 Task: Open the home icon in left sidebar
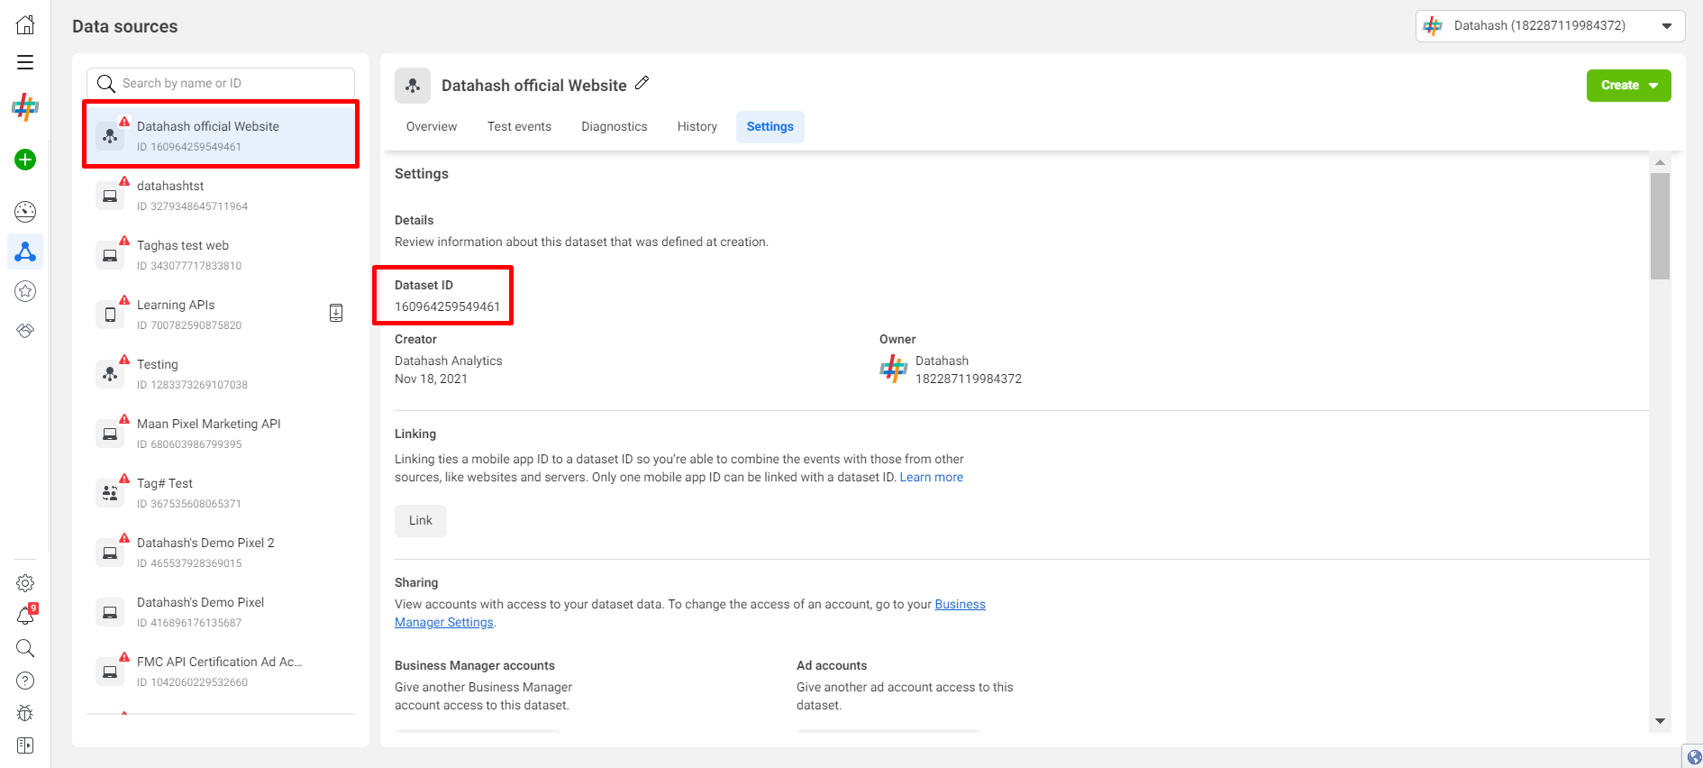click(x=25, y=25)
